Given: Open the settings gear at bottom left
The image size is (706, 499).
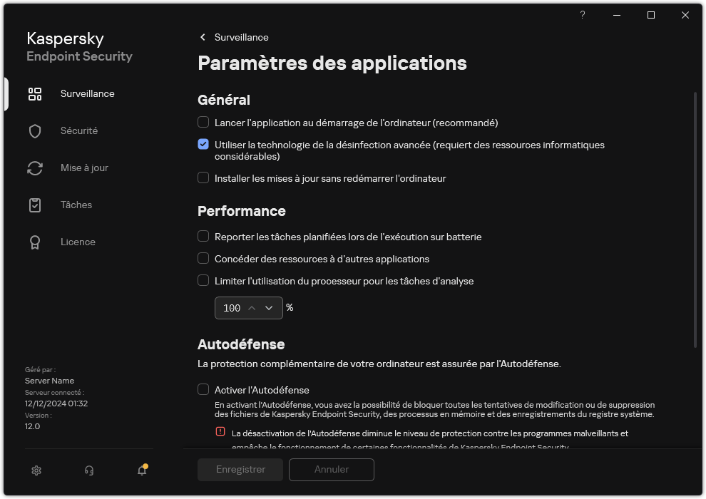Looking at the screenshot, I should point(36,470).
